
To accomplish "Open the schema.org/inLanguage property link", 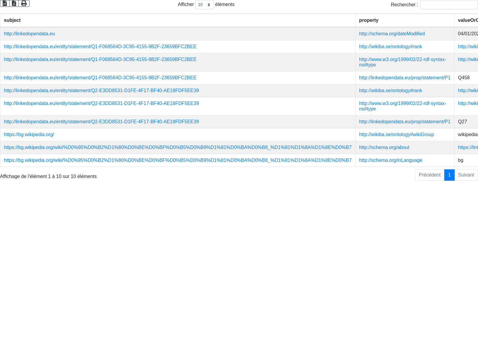I will 390,160.
